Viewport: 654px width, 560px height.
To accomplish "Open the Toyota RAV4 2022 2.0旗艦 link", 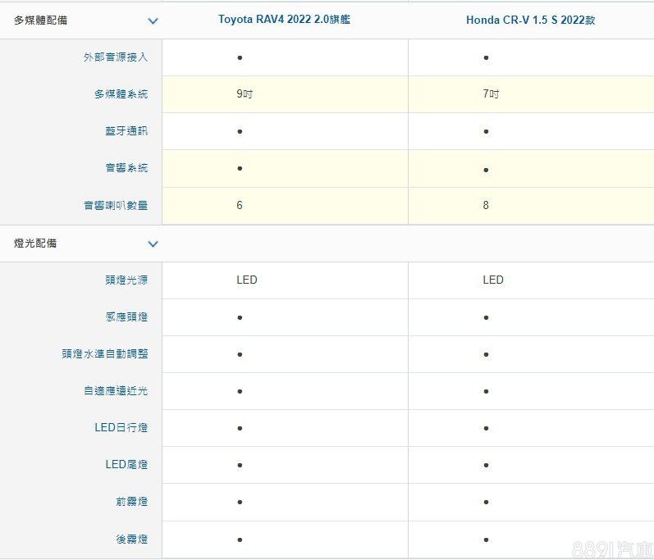I will coord(284,20).
